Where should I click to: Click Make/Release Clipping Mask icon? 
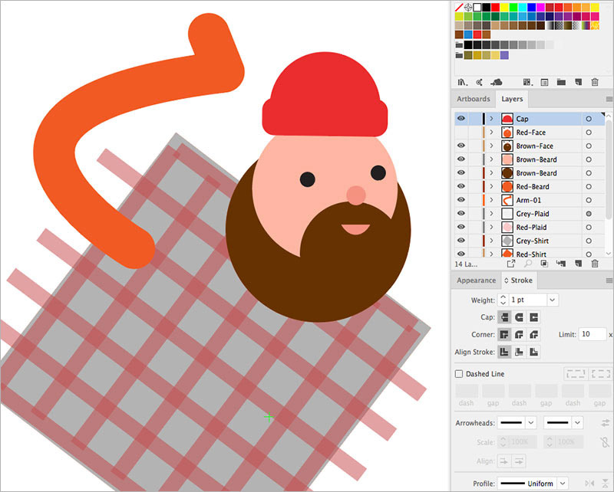[x=544, y=264]
